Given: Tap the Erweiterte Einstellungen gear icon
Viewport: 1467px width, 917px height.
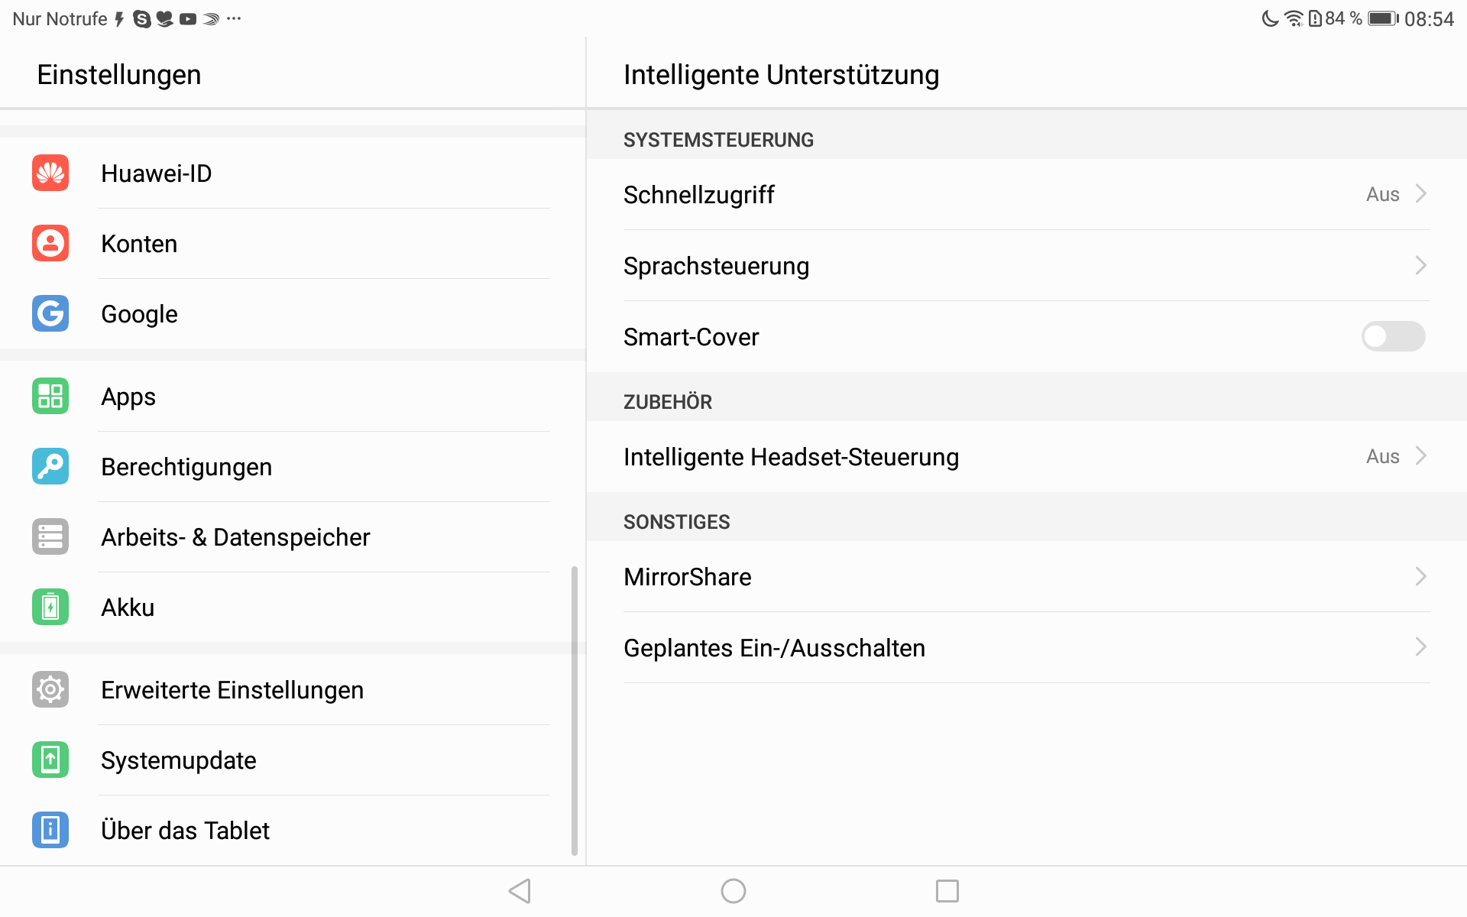Looking at the screenshot, I should [x=50, y=690].
